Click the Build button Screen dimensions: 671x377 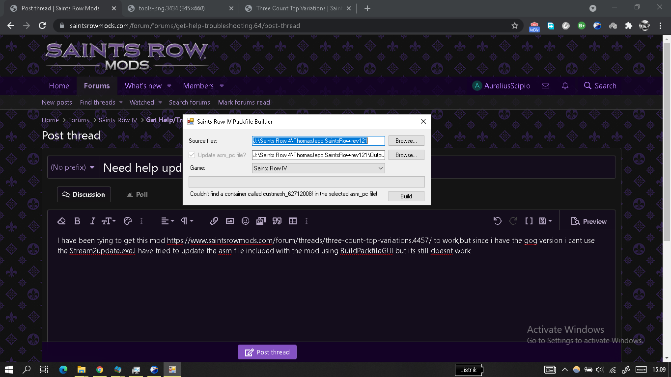[x=406, y=196]
